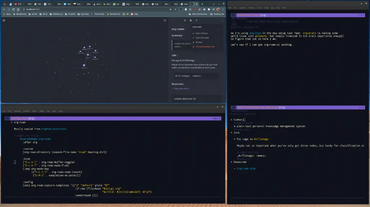Click the Chrome home button
This screenshot has height=207, width=370.
point(18,9)
